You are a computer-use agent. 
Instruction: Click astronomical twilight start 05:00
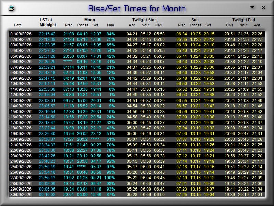[132, 123]
